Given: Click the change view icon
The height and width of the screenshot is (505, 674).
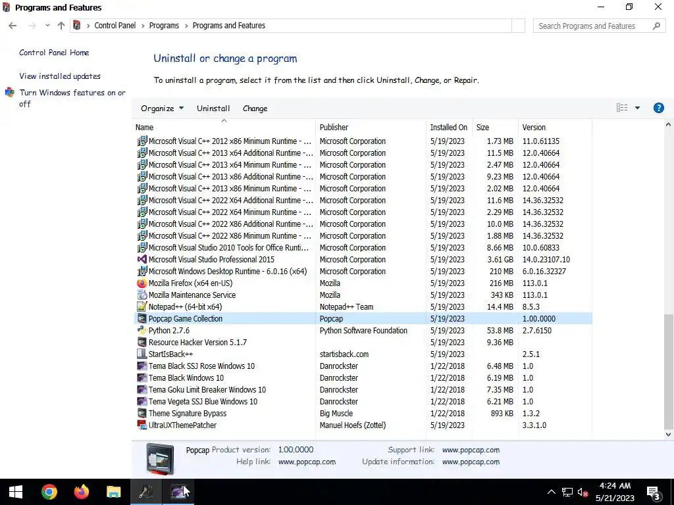Looking at the screenshot, I should pyautogui.click(x=622, y=108).
